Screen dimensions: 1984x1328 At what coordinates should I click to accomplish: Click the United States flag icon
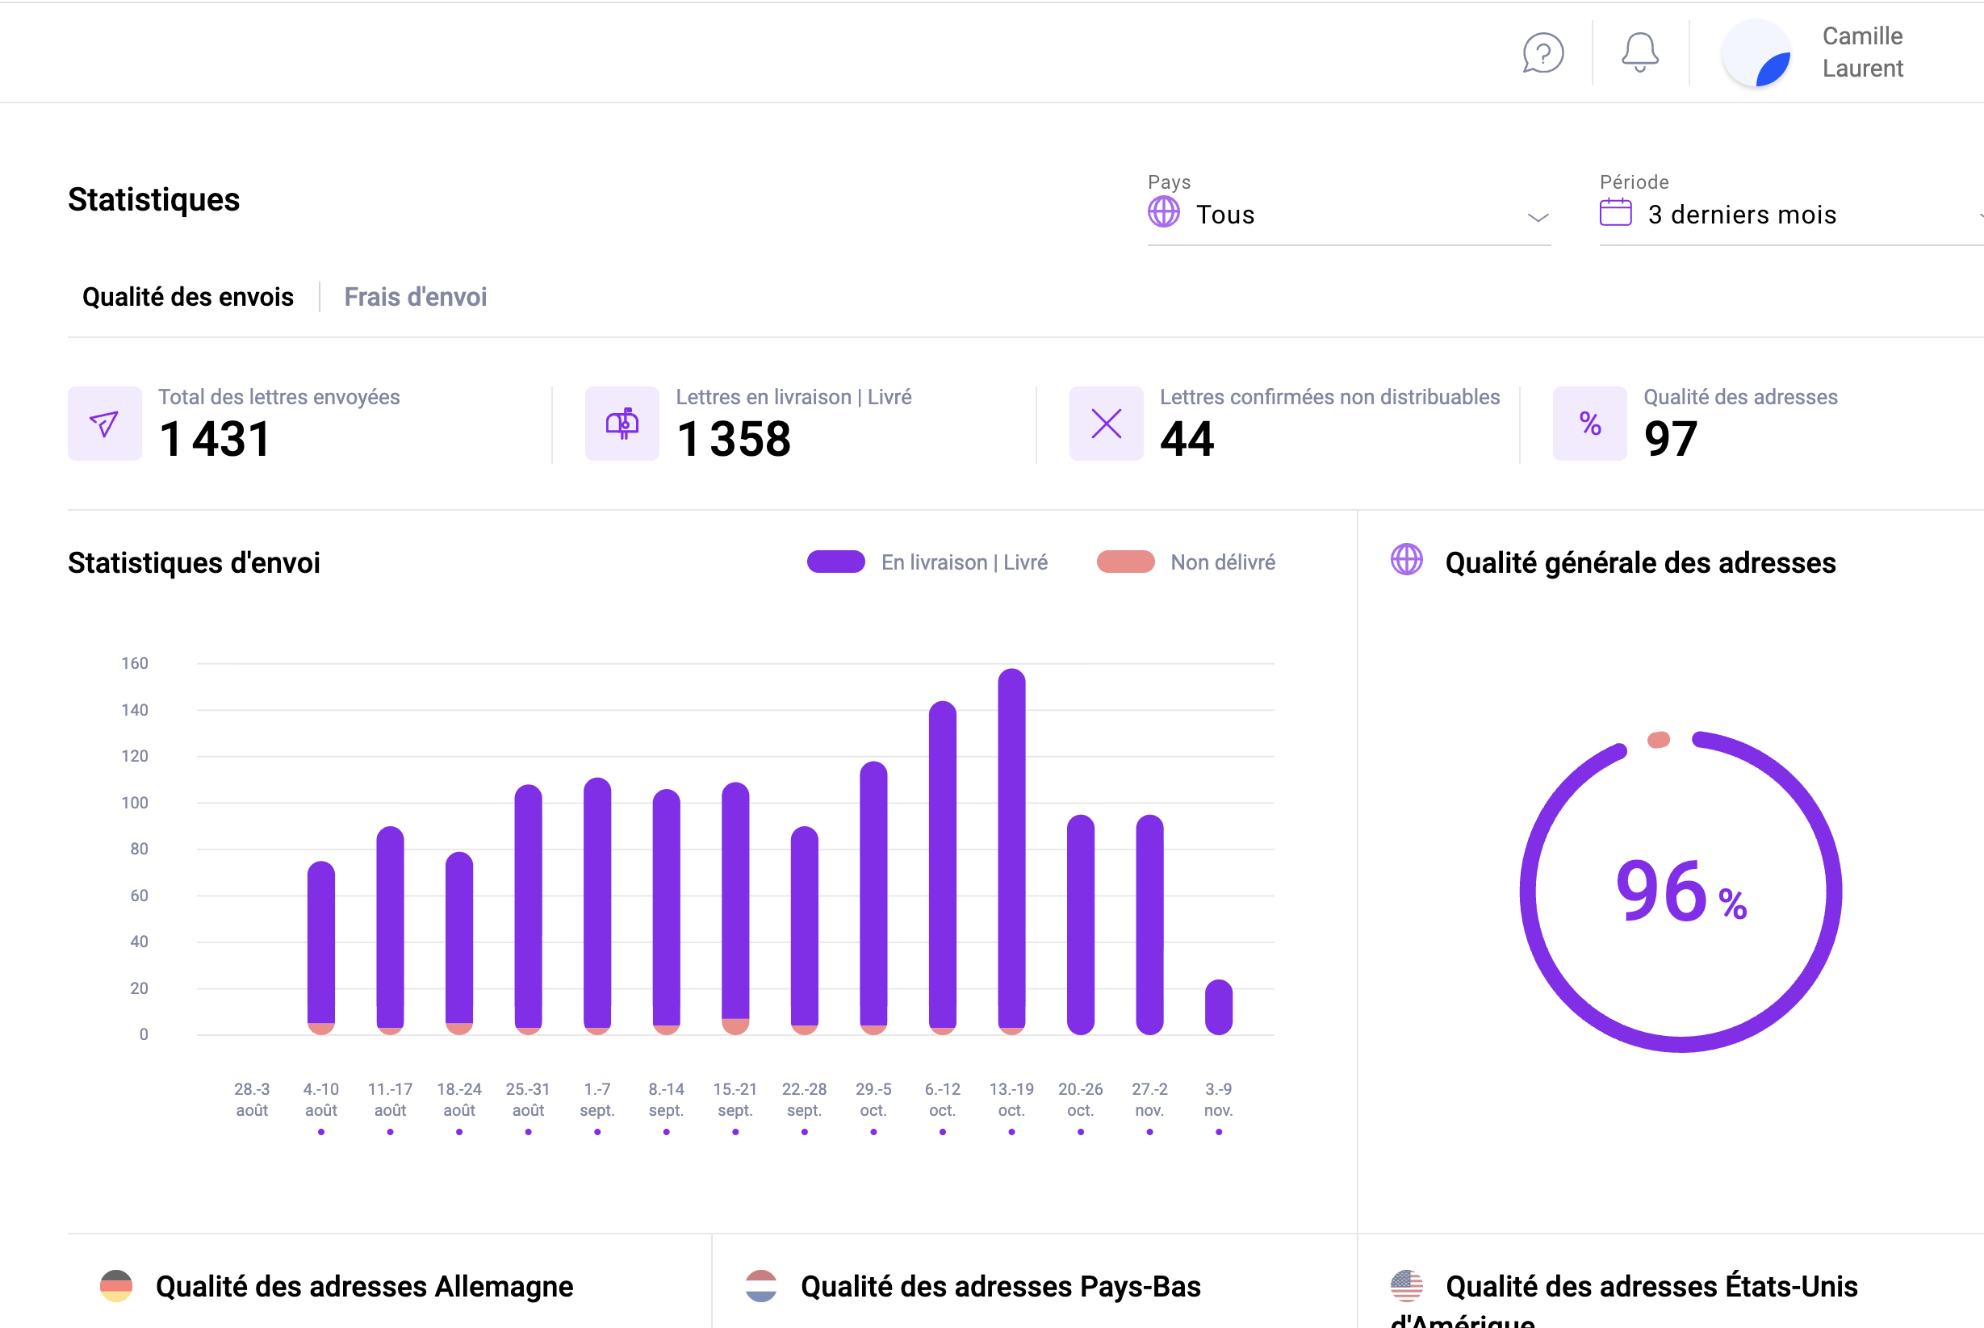(x=1408, y=1286)
